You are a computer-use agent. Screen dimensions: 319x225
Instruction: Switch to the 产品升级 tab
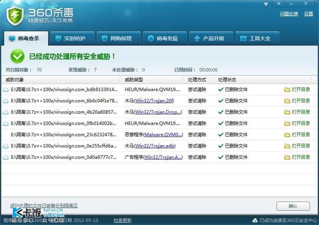point(211,38)
